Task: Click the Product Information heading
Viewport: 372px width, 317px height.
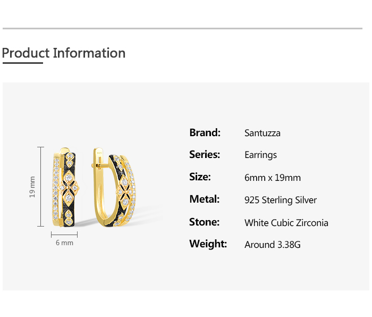Action: click(x=64, y=53)
